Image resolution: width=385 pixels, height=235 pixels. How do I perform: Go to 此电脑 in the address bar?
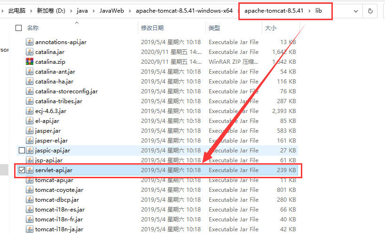17,11
